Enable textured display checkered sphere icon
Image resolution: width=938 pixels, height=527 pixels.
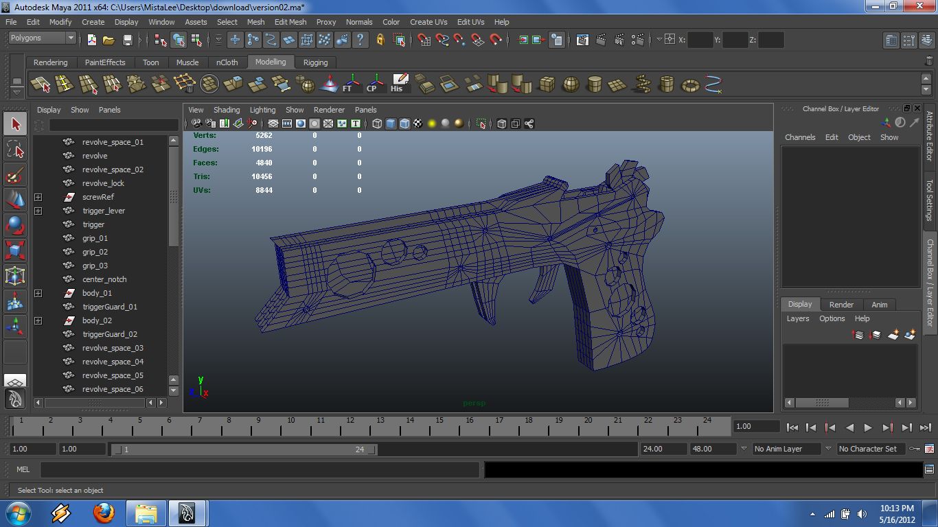tap(417, 124)
